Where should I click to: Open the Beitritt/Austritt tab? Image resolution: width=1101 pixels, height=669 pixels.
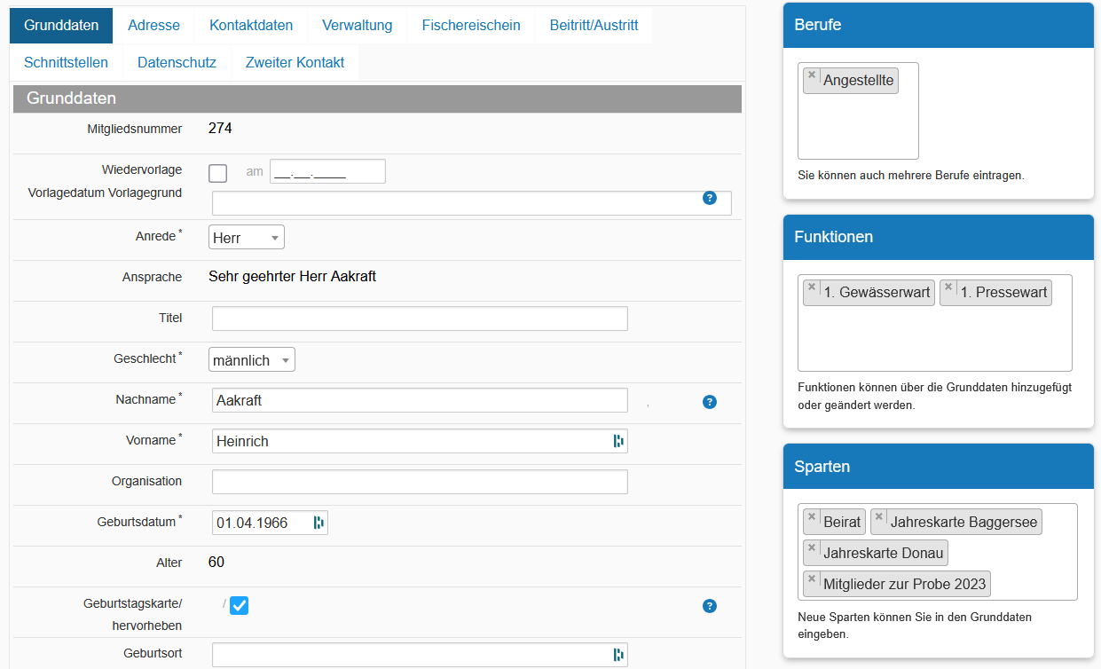[594, 25]
